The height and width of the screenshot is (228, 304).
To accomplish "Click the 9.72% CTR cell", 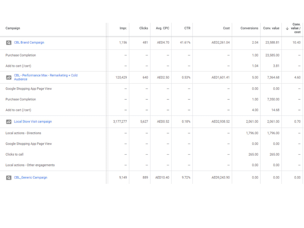I will coord(186,178).
